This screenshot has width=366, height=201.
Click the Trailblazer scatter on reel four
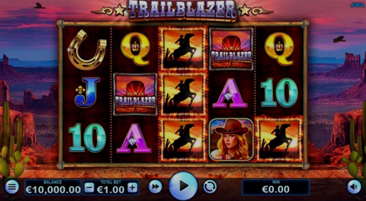pos(231,49)
